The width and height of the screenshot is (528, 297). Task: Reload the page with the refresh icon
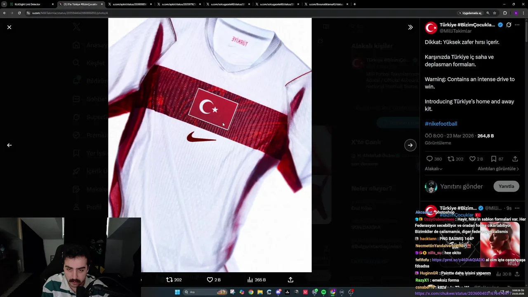(19, 13)
